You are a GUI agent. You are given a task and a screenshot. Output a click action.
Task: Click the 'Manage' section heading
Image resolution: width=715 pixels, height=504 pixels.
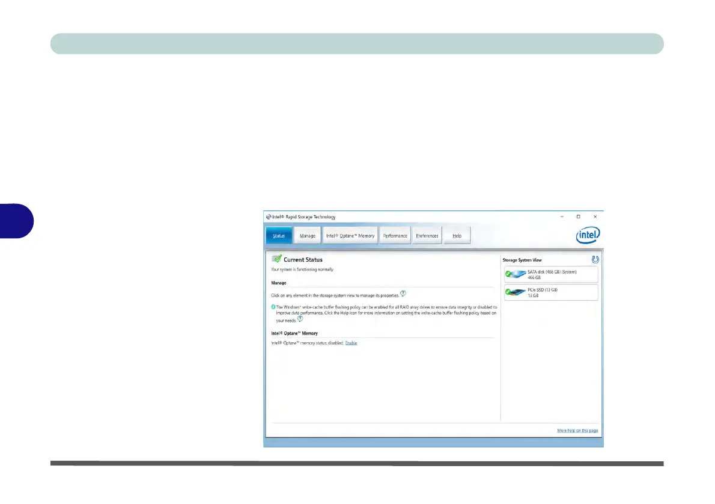[279, 283]
